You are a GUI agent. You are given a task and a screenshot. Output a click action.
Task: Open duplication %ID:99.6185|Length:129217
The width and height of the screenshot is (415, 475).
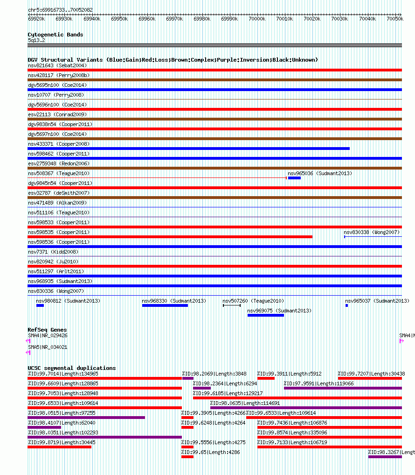tap(228, 393)
